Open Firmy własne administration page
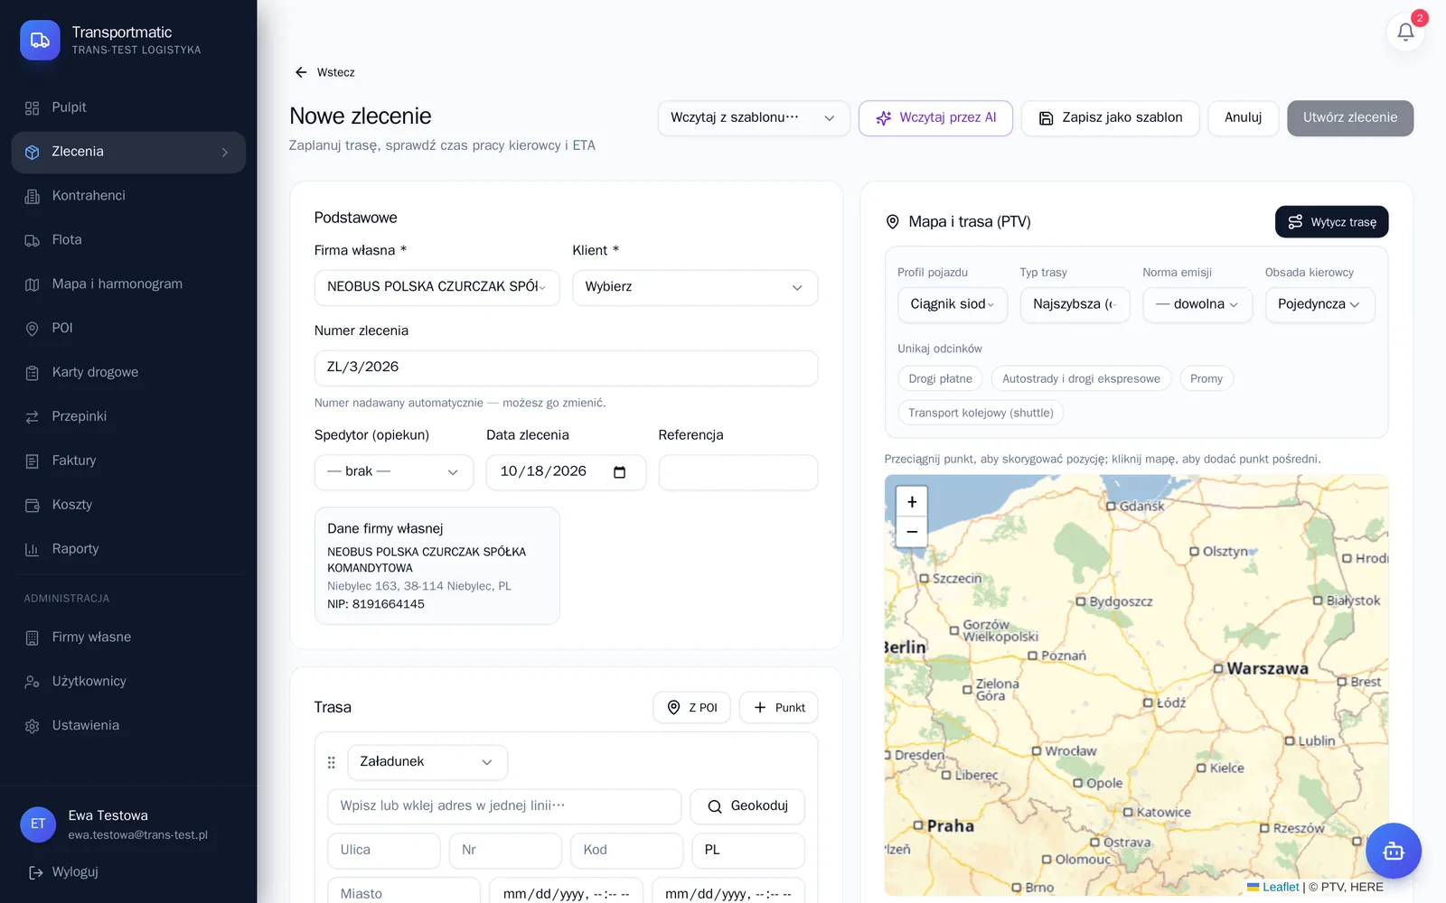Screen dimensions: 1446x903 tap(128, 638)
